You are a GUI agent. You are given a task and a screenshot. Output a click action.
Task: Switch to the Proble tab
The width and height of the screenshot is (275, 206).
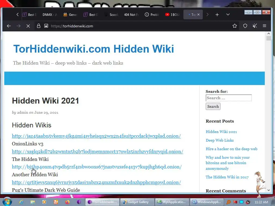point(152,14)
